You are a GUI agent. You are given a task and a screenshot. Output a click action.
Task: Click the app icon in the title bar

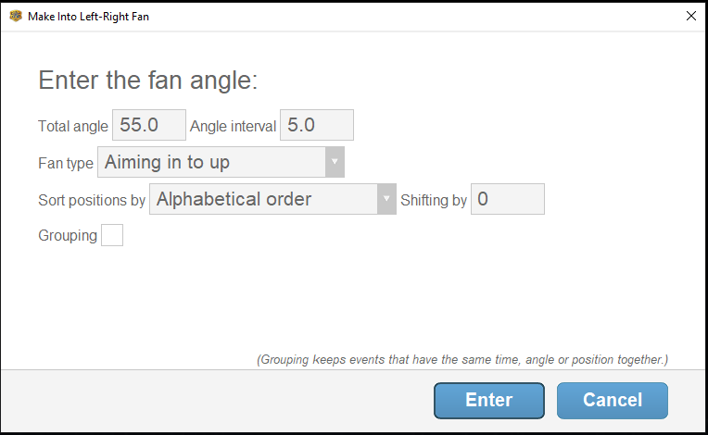16,17
